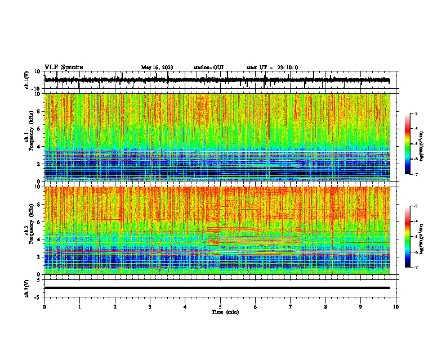Click the "-3" label atop the ch.2 colorbar
Viewport: 446px width, 344px height.
(415, 206)
